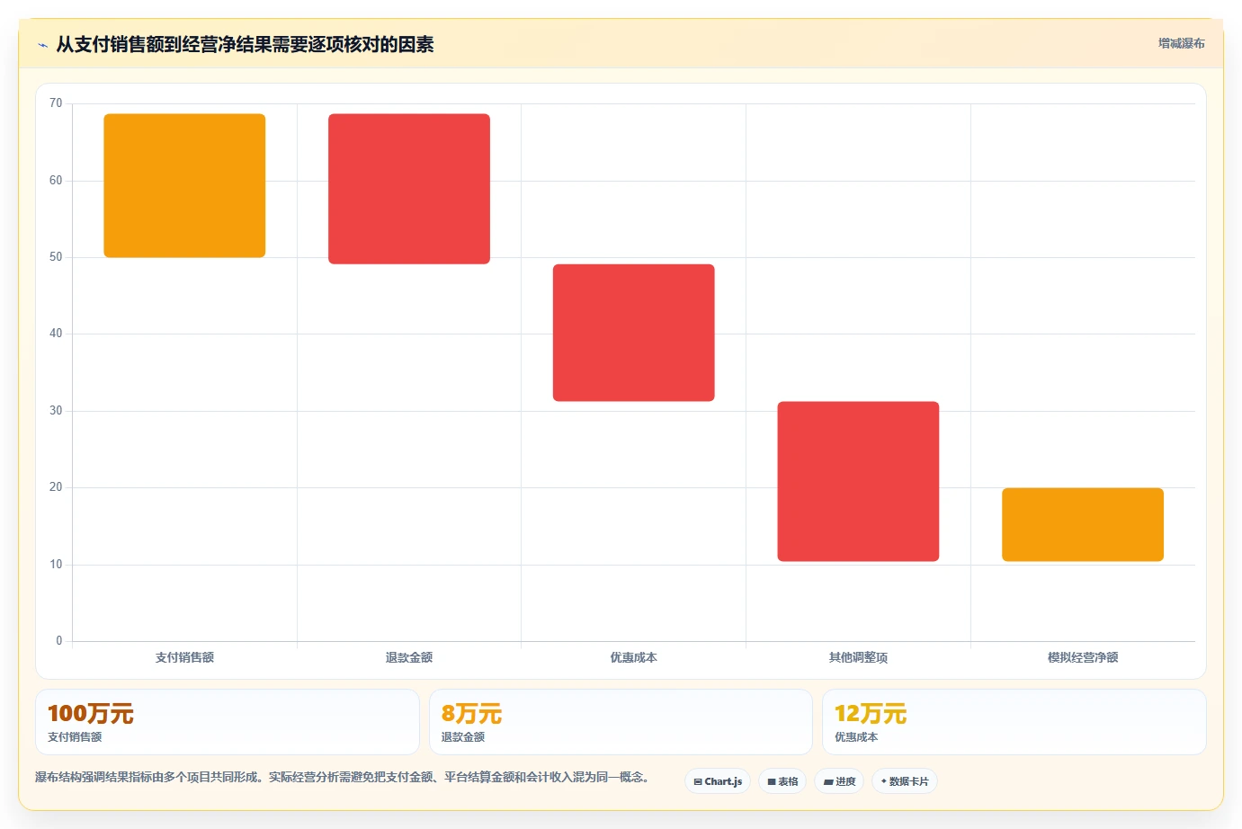This screenshot has height=829, width=1242.
Task: Click the y-axis value 70
Action: (56, 103)
